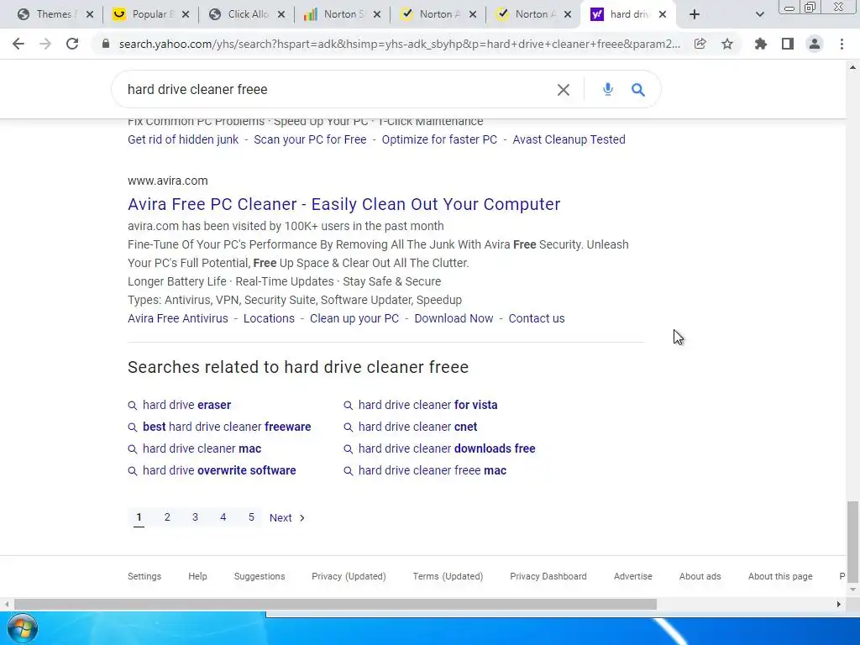Close the Norton S tab

tap(377, 14)
